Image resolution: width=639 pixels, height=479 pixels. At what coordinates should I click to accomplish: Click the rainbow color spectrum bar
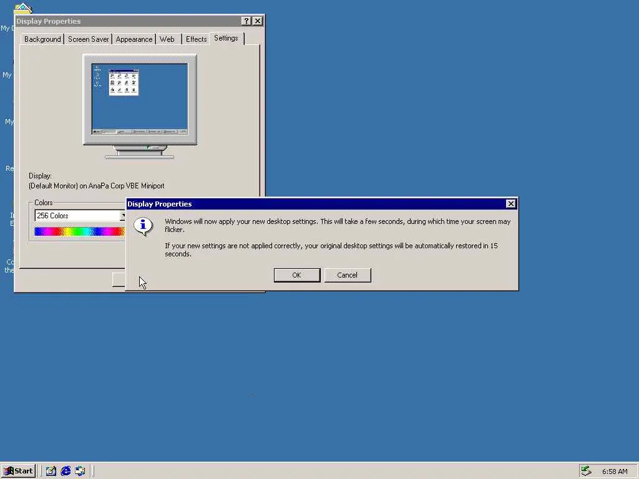(x=79, y=231)
